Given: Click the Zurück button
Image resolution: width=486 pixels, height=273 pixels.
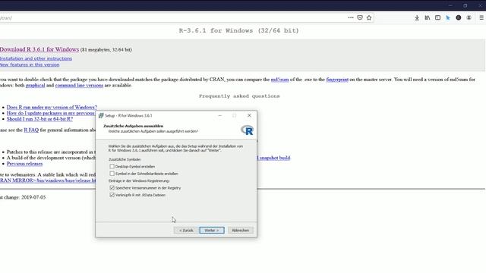Looking at the screenshot, I should 186,231.
